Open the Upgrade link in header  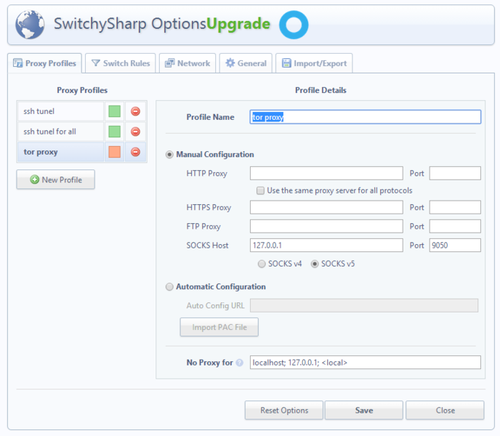(x=238, y=25)
